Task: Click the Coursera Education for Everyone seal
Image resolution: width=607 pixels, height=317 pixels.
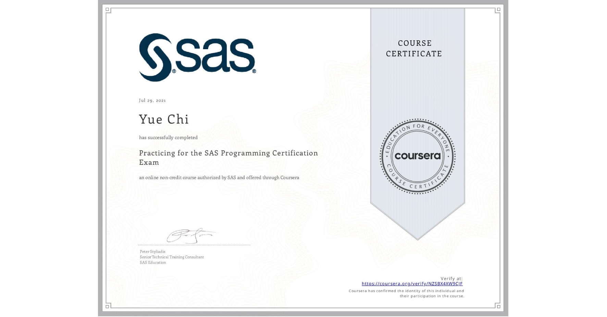Action: (x=417, y=156)
